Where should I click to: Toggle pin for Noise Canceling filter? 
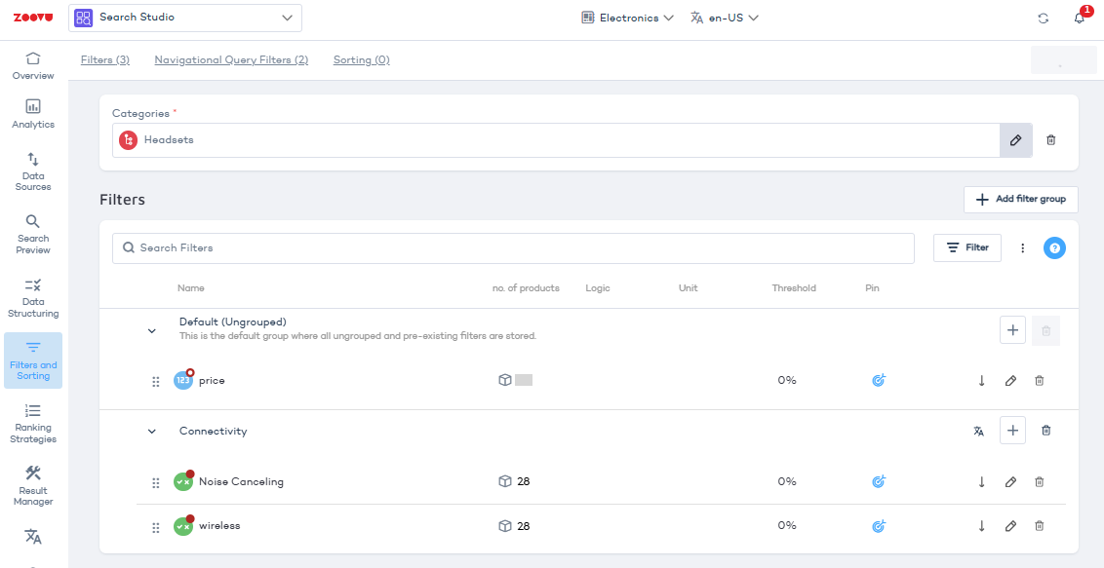tap(878, 481)
